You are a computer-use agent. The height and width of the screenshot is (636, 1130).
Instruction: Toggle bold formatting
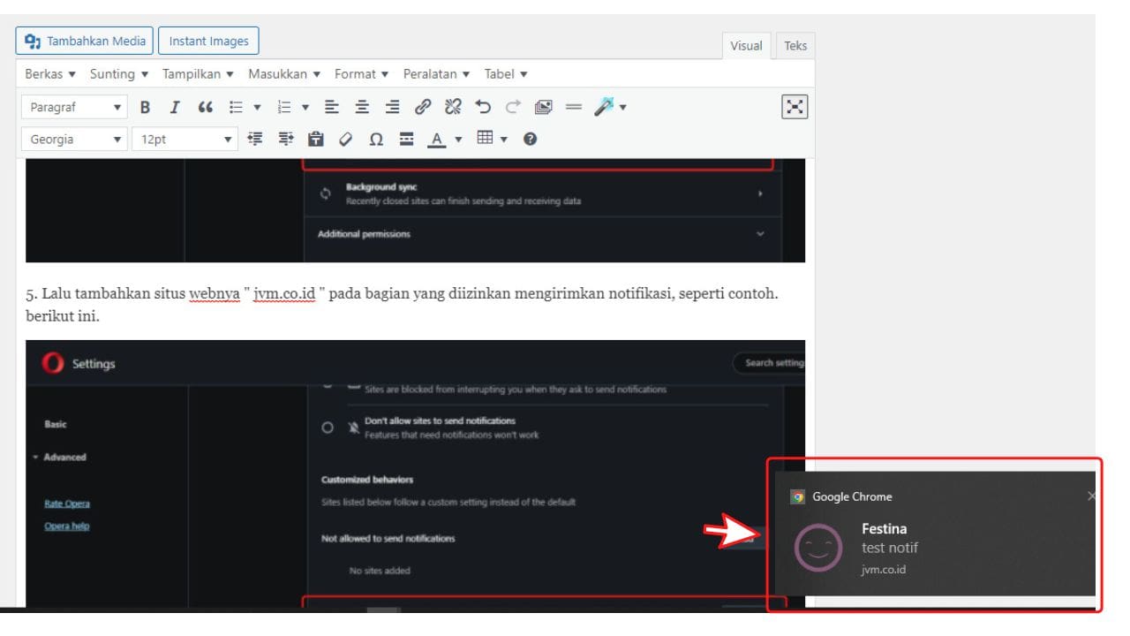click(146, 107)
